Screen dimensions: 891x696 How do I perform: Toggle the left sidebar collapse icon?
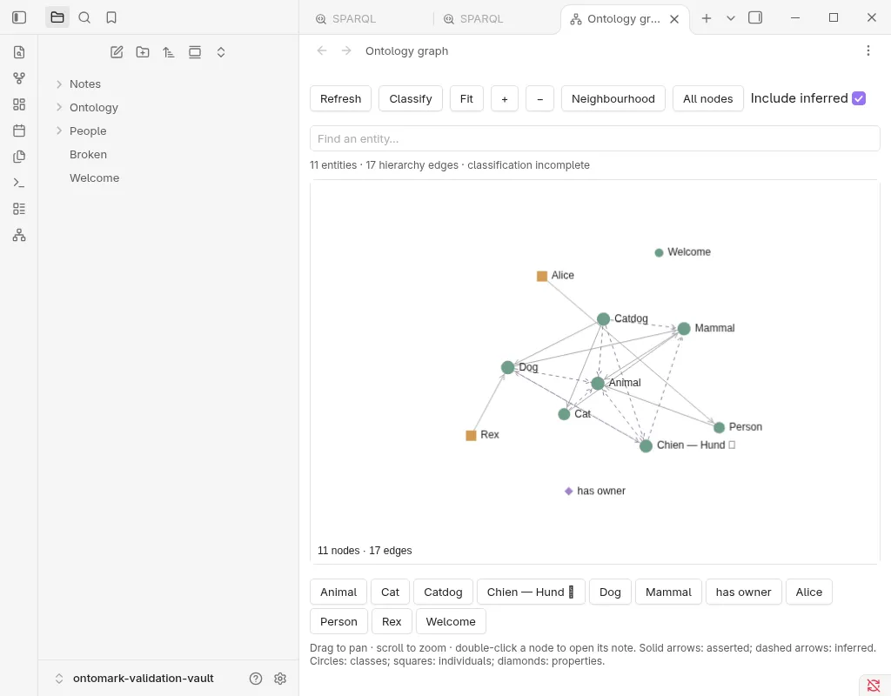coord(19,17)
